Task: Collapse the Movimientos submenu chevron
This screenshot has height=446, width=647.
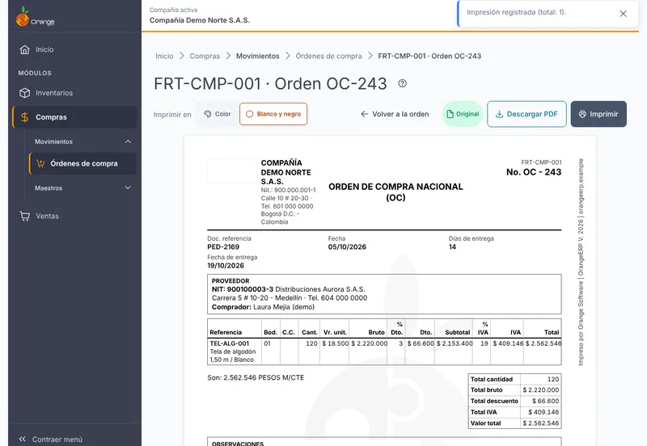Action: (x=128, y=141)
